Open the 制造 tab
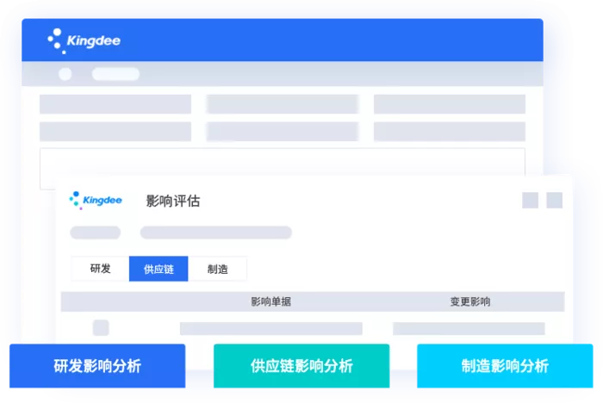This screenshot has height=403, width=603. 217,269
